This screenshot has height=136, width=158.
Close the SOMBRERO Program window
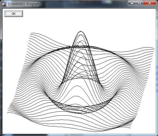coord(150,3)
